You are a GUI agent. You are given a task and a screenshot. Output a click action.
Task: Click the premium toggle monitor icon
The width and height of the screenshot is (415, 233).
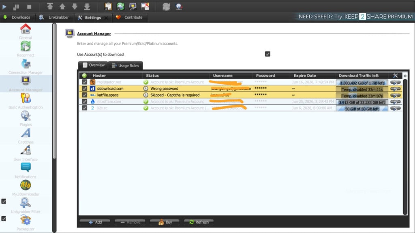click(133, 6)
